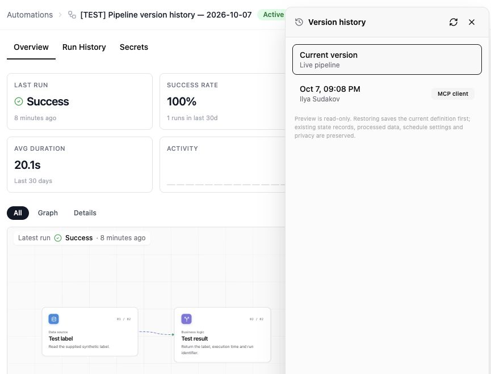Click the '01 / 02' step counter
The image size is (491, 374).
pos(124,319)
